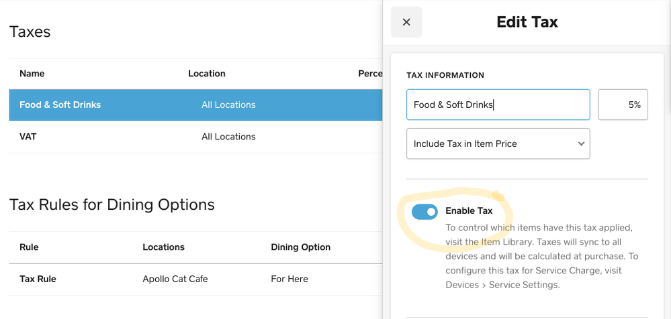Click All Locations in Food & Soft Drinks row
This screenshot has width=671, height=319.
[228, 105]
